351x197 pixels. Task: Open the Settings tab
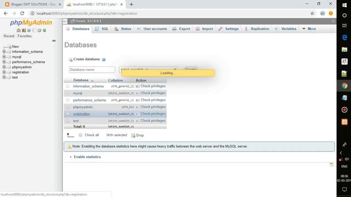(228, 29)
